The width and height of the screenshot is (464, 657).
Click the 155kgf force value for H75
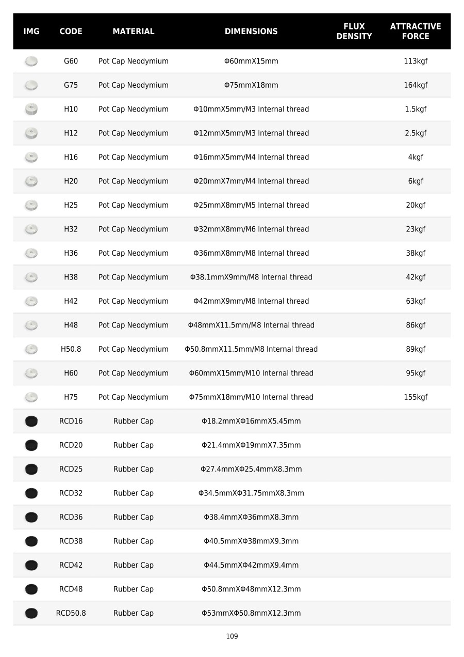(416, 398)
